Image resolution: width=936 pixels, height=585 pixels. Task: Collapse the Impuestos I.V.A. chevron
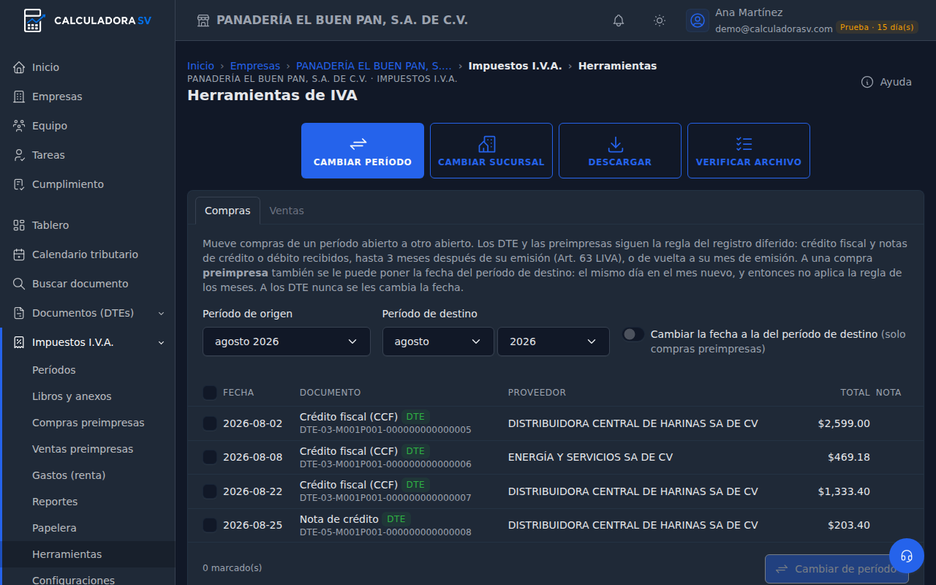tap(162, 342)
